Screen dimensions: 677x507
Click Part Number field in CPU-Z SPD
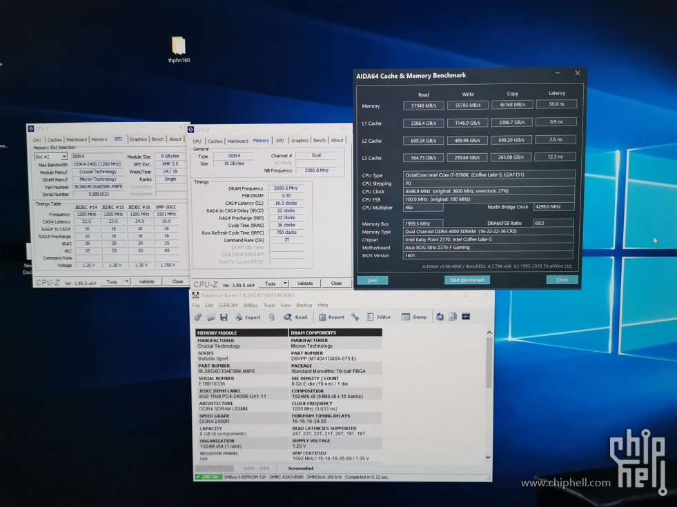click(99, 187)
